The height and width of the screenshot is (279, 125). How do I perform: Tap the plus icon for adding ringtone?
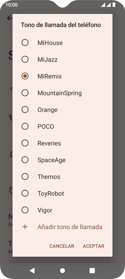click(x=25, y=227)
